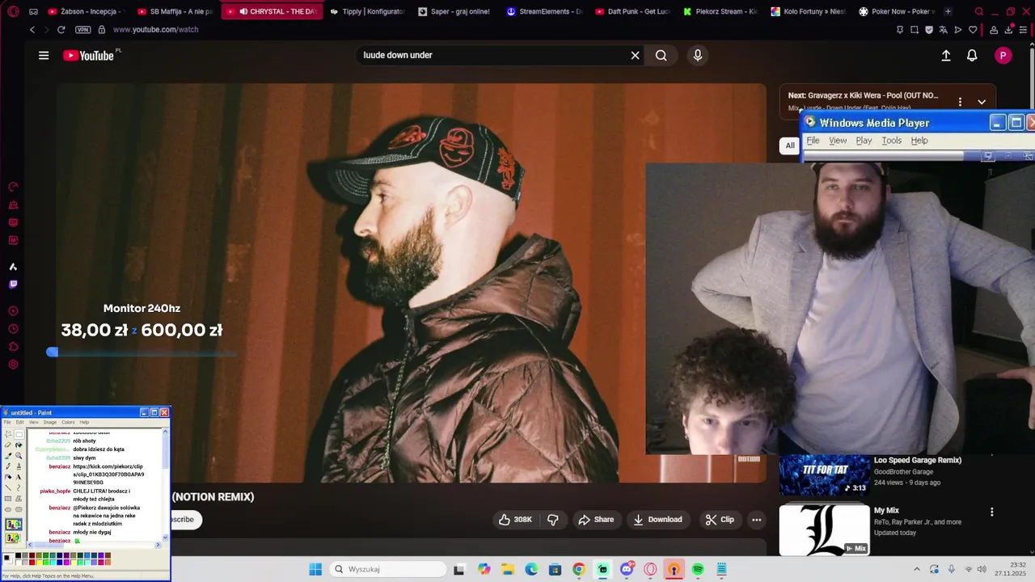Select the Pencil tool in Paint
This screenshot has height=582, width=1035.
[x=8, y=466]
